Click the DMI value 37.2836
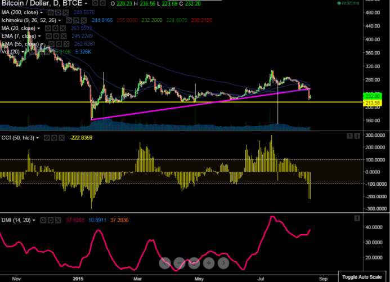Screen dimensions: 390x282 click(119, 220)
